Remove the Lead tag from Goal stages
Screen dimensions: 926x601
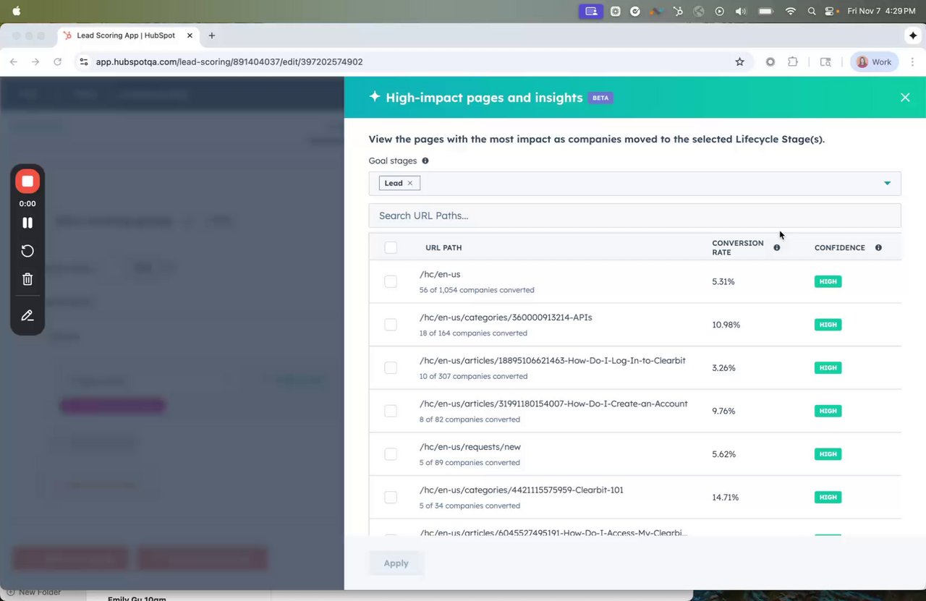click(409, 183)
